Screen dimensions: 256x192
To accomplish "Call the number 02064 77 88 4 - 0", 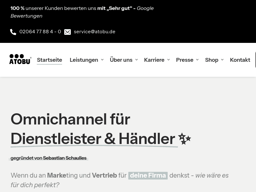I will [40, 32].
